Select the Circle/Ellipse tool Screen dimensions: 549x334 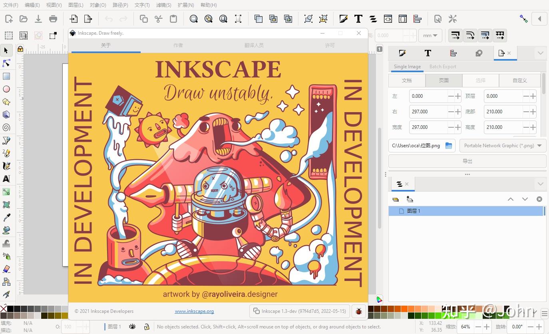pos(6,89)
